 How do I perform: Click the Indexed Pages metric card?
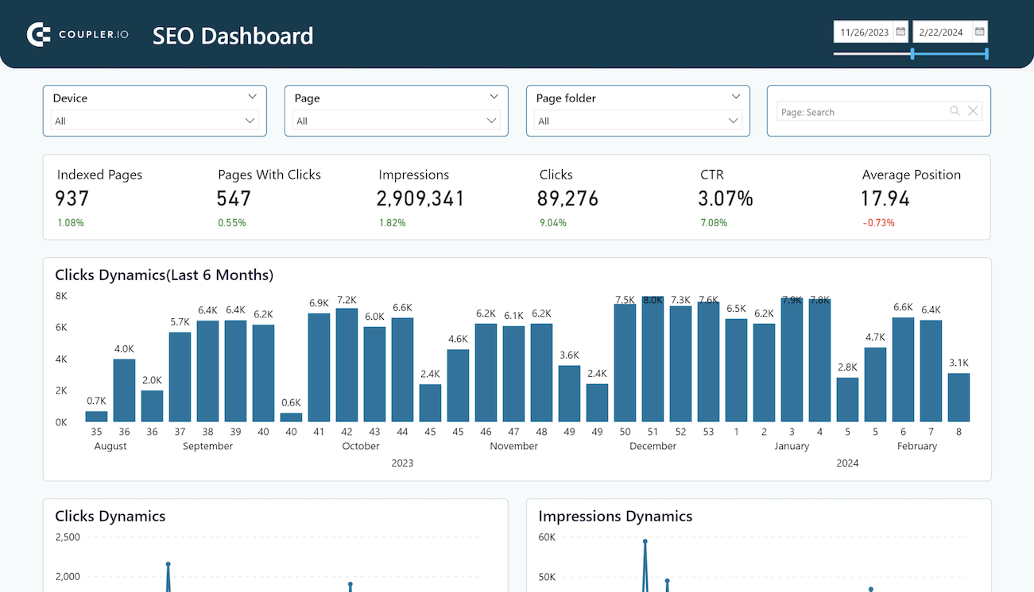(99, 197)
